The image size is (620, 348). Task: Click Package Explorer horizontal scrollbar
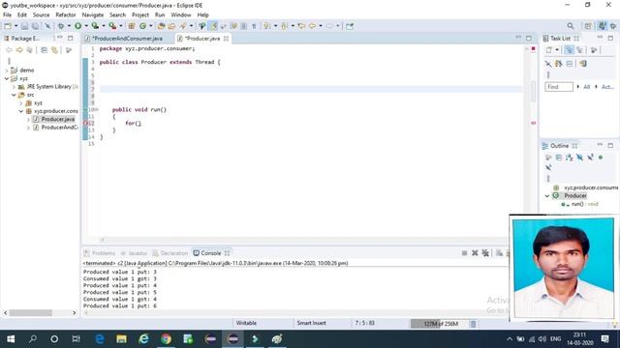click(x=30, y=313)
